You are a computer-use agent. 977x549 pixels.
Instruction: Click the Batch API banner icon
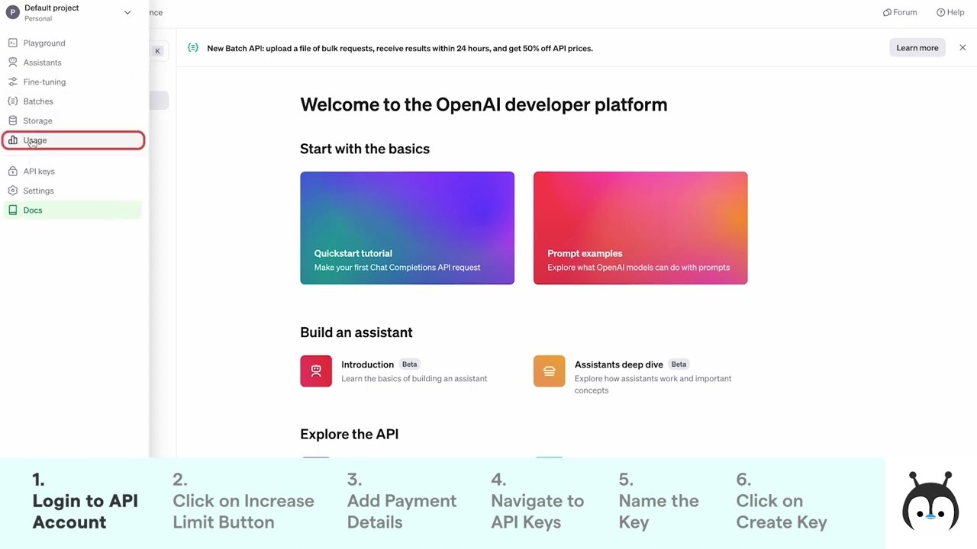193,48
